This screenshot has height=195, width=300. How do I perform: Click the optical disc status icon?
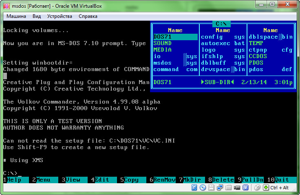coord(203,188)
